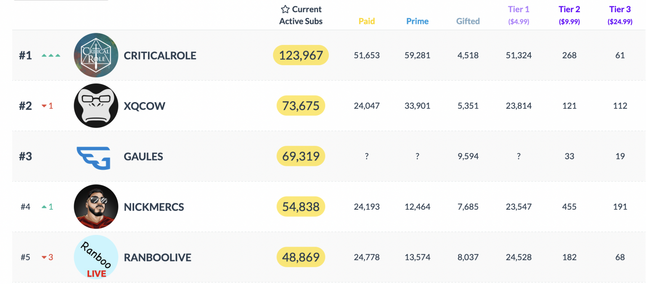Click the star icon beside Current Active Subs
Viewport: 646px width, 284px height.
point(286,9)
